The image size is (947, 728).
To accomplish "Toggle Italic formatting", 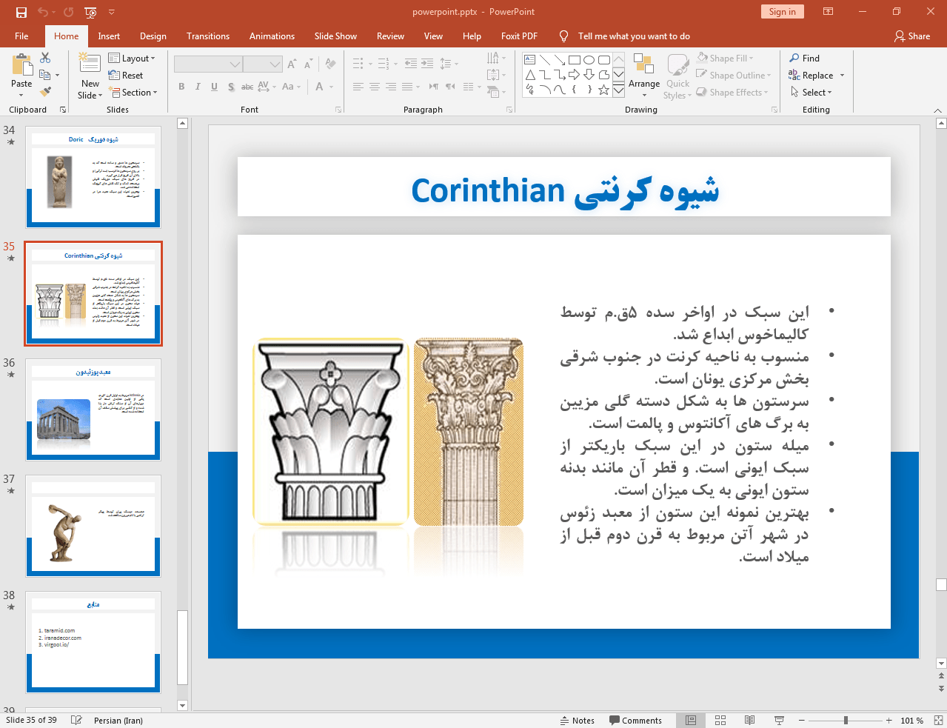I will coord(198,87).
